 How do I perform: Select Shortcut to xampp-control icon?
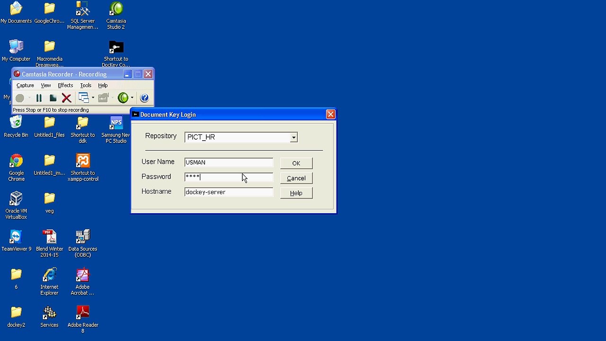pyautogui.click(x=83, y=168)
